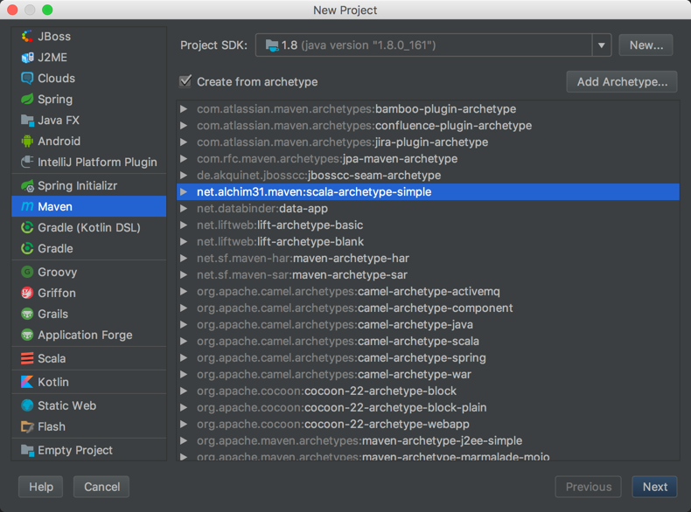Select camel-archetype-spring row
Screen dimensions: 691x512
tap(428, 358)
